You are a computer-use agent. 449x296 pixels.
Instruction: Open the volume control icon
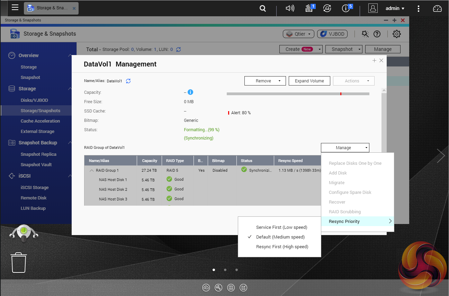pos(290,8)
